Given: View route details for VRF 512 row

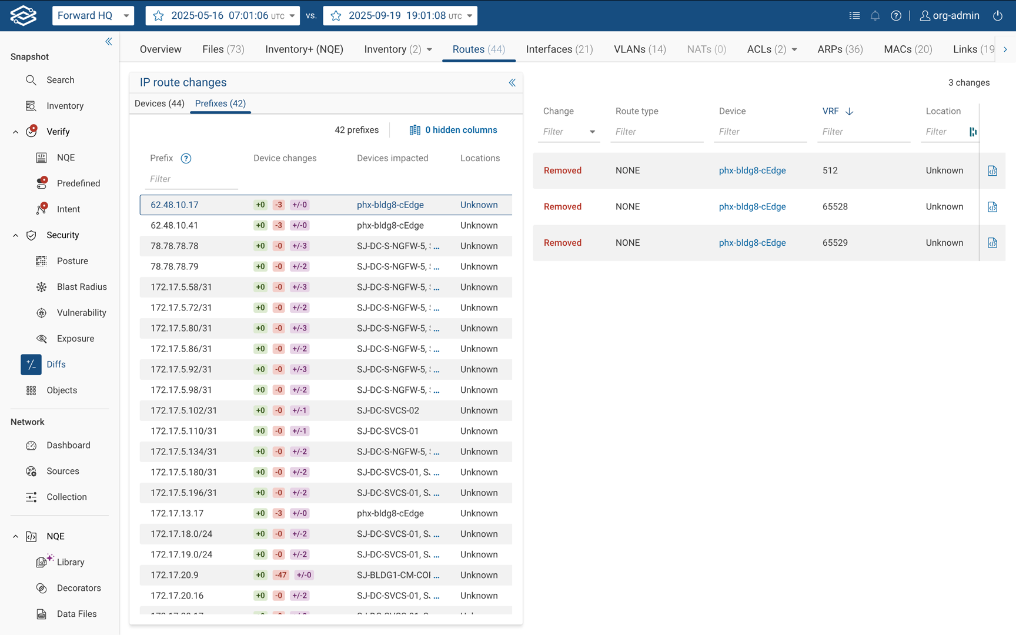Looking at the screenshot, I should coord(992,171).
